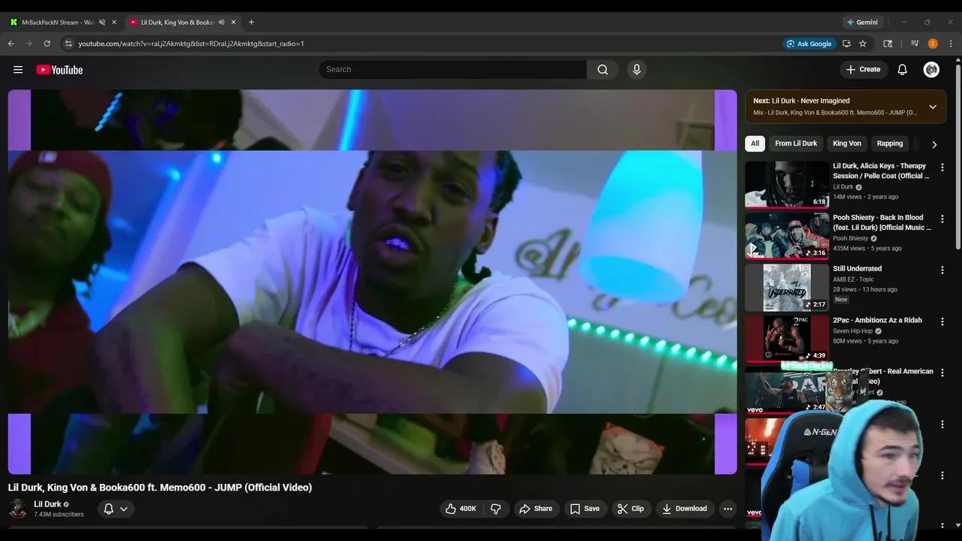The width and height of the screenshot is (962, 541).
Task: Select the From Lil Durk chip
Action: coord(796,144)
